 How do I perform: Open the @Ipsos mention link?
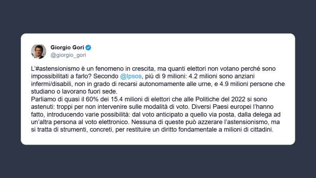click(x=130, y=76)
